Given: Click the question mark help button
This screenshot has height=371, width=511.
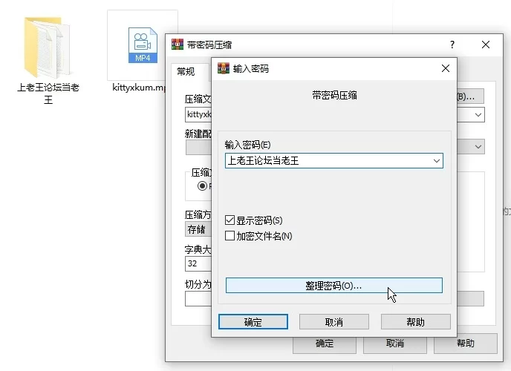Looking at the screenshot, I should [x=452, y=45].
